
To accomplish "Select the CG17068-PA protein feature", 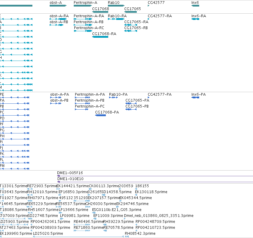I will 100,115.
